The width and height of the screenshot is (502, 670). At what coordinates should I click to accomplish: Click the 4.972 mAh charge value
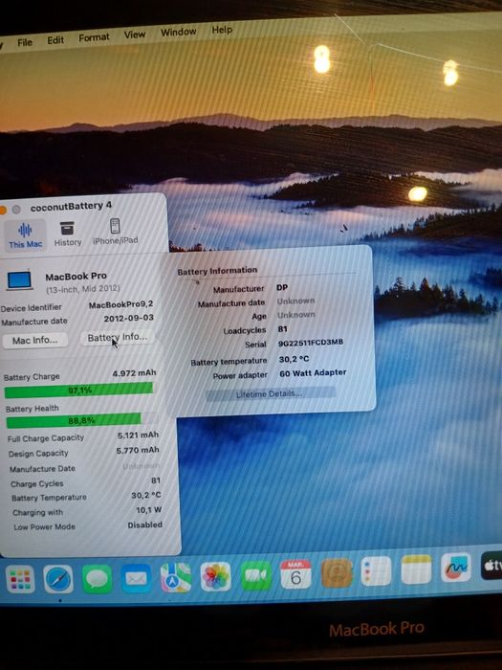(134, 373)
